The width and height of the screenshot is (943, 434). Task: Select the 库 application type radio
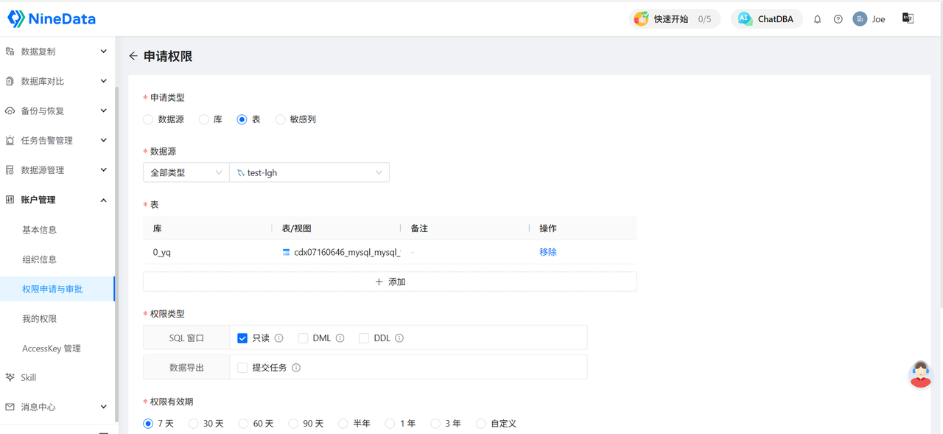(x=204, y=119)
